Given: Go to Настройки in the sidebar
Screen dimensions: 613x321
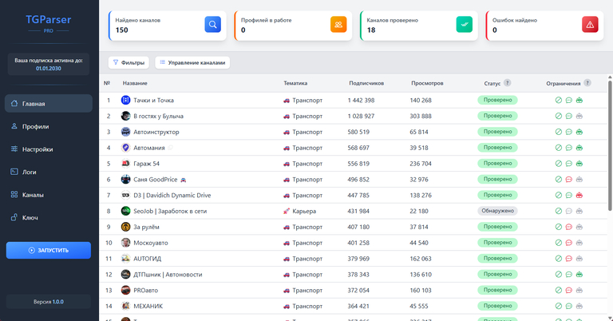Looking at the screenshot, I should [49, 149].
